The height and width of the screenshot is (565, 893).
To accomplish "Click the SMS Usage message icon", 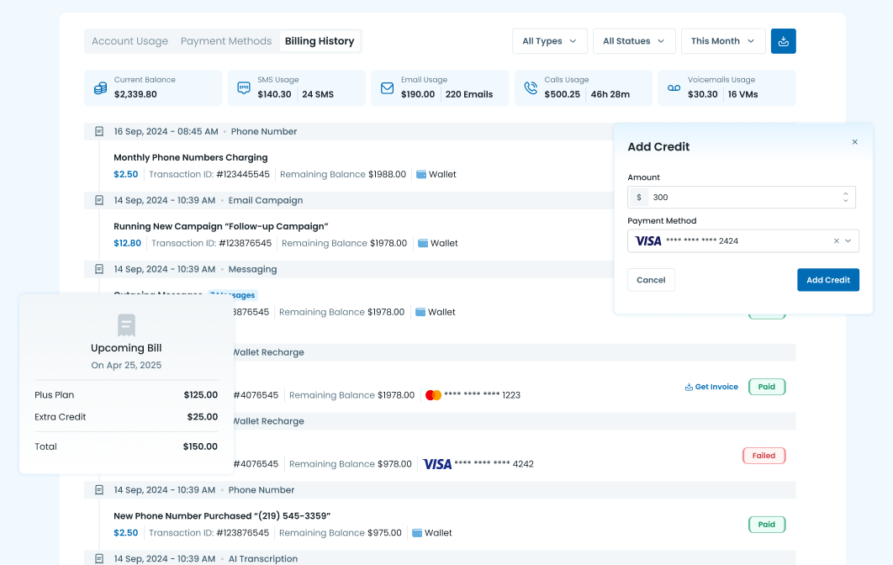I will tap(244, 87).
